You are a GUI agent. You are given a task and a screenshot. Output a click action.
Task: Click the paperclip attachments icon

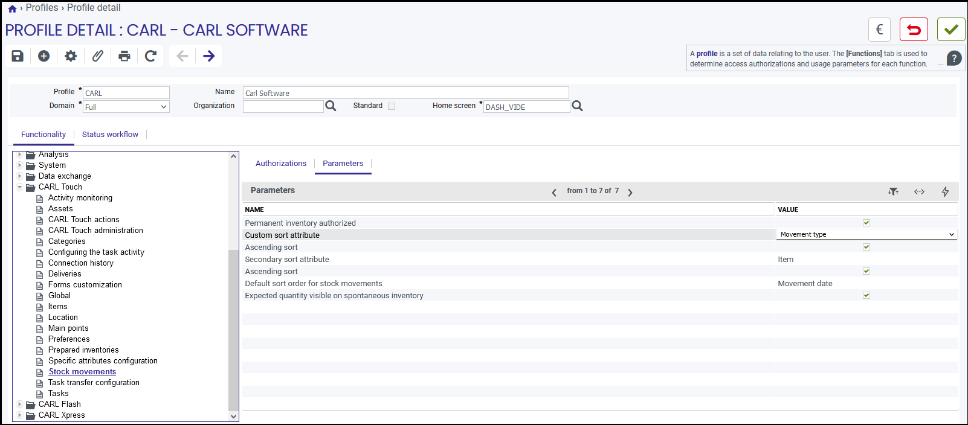click(x=97, y=56)
